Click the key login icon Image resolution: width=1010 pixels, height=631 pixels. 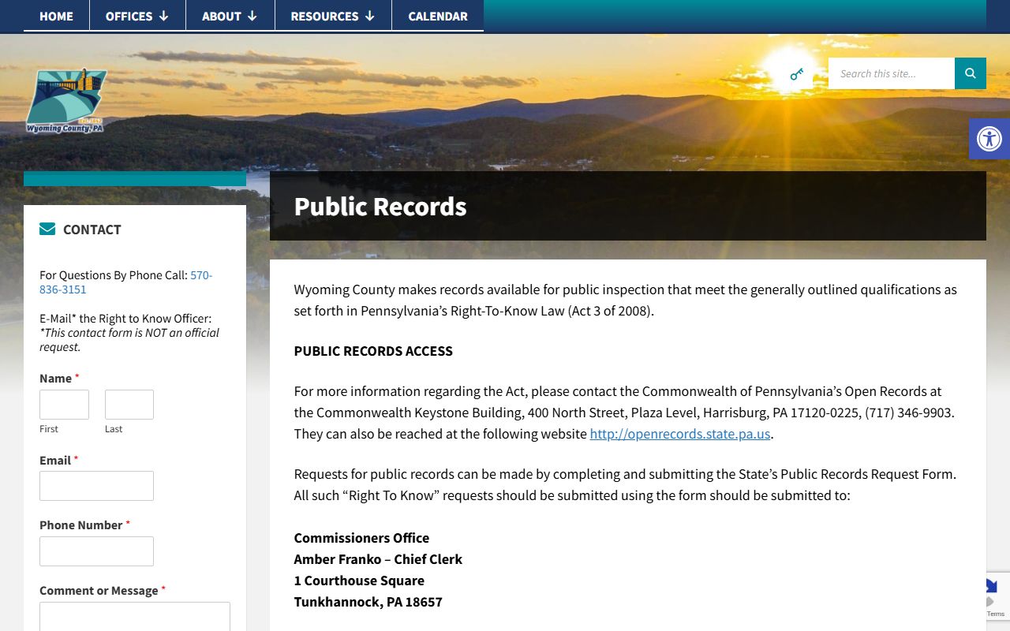[797, 74]
